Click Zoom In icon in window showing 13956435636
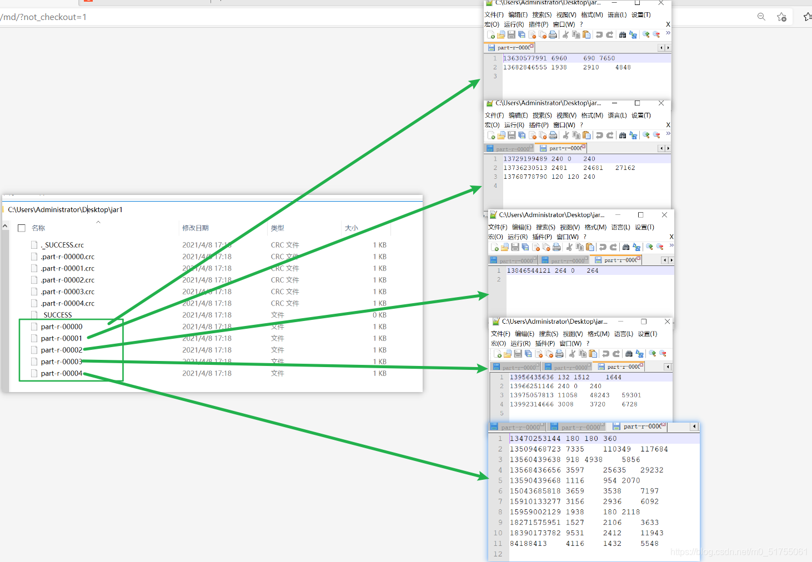Image resolution: width=812 pixels, height=562 pixels. pyautogui.click(x=653, y=354)
